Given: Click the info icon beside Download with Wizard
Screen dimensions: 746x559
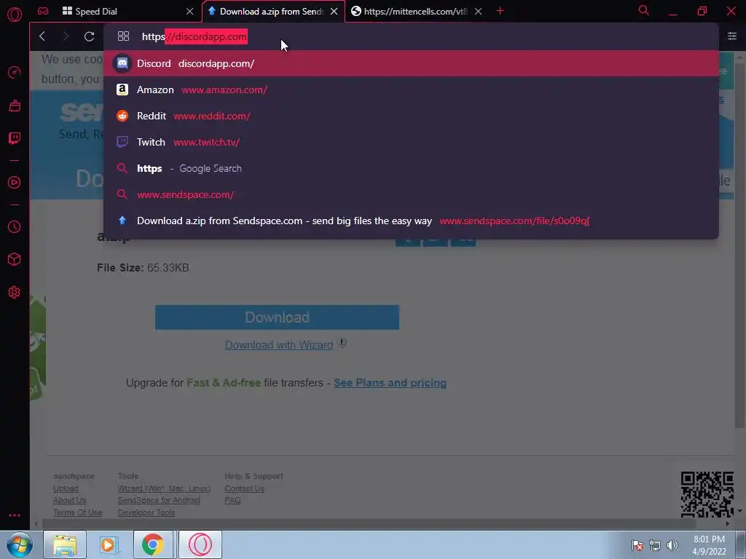Looking at the screenshot, I should tap(342, 343).
